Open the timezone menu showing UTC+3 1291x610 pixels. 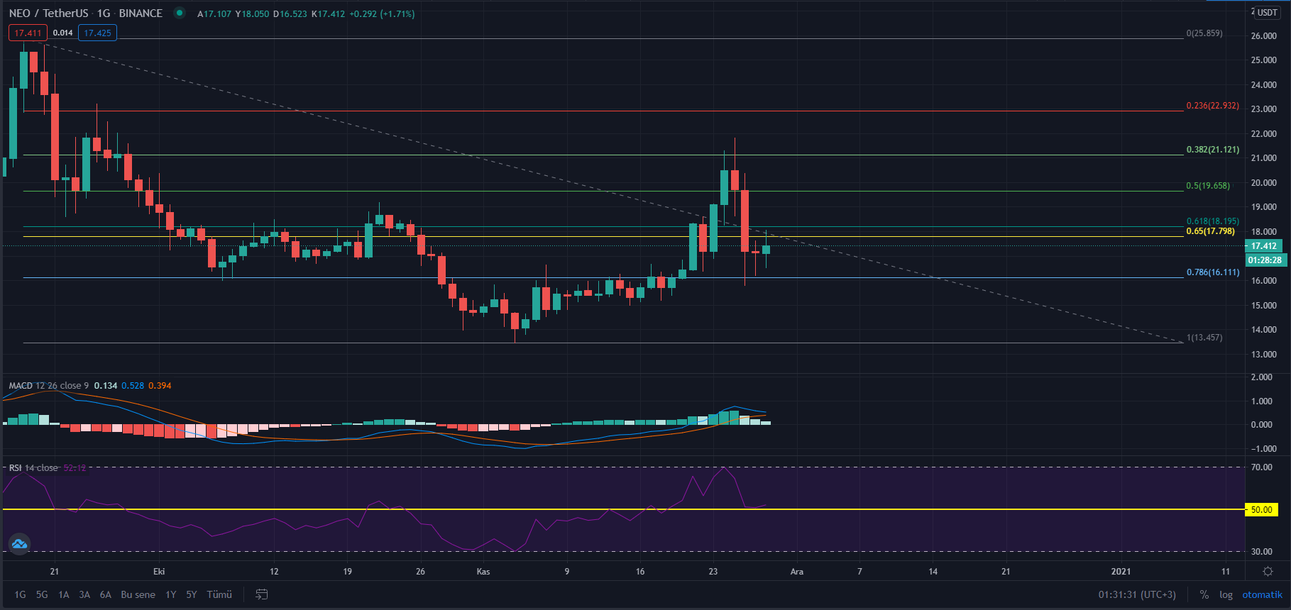[x=1137, y=594]
